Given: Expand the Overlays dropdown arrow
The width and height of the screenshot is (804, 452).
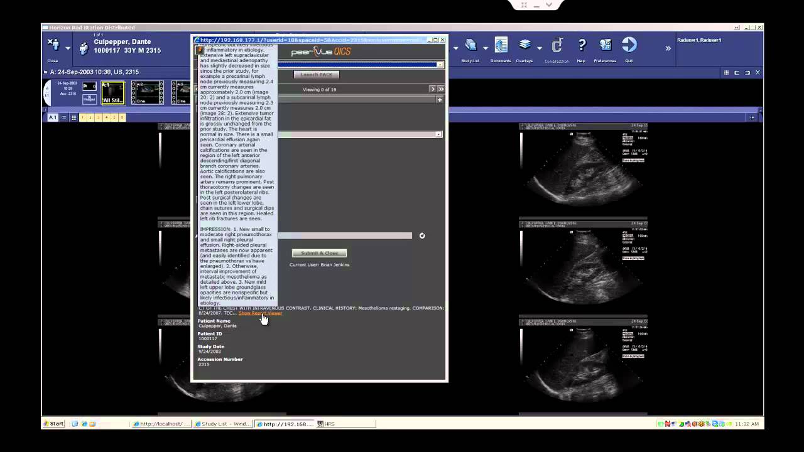Looking at the screenshot, I should [539, 48].
